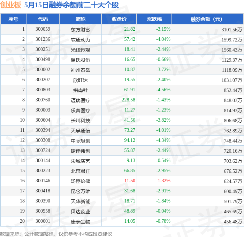Select the stock name 神州泰岳

click(x=81, y=70)
